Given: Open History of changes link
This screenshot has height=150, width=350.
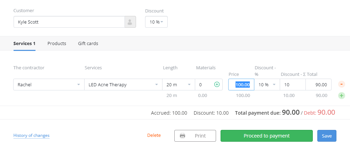Looking at the screenshot, I should coord(31,135).
